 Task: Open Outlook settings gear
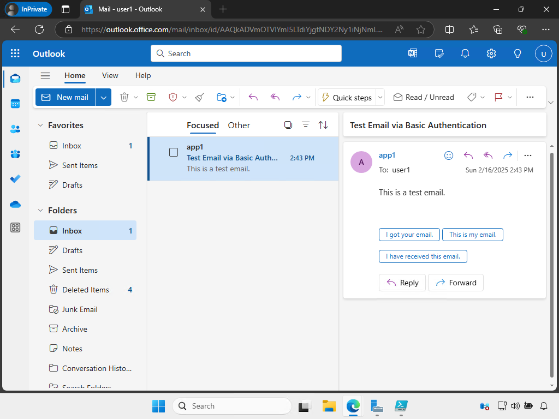pos(491,53)
